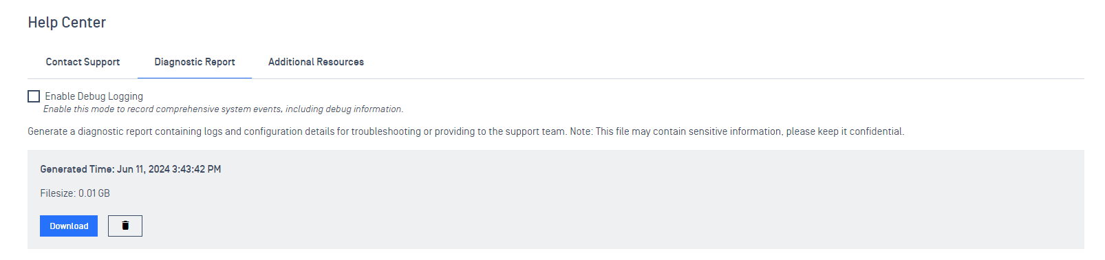This screenshot has height=260, width=1105.
Task: Click the Filesize label text
Action: click(x=58, y=193)
